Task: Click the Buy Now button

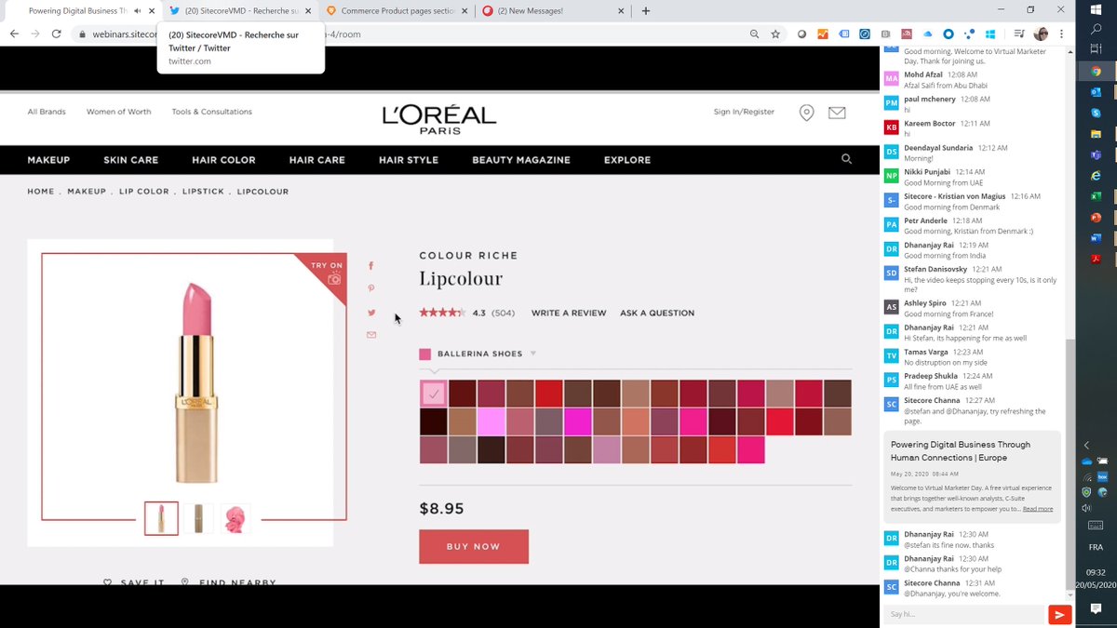Action: [474, 546]
